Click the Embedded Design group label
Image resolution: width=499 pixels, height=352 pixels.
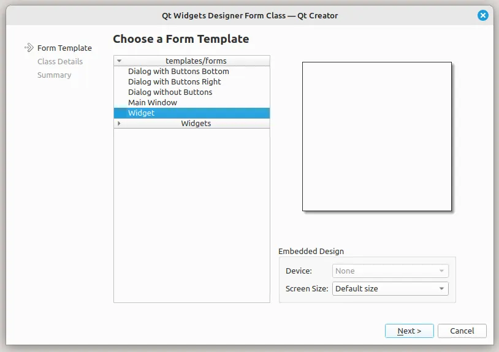coord(311,251)
